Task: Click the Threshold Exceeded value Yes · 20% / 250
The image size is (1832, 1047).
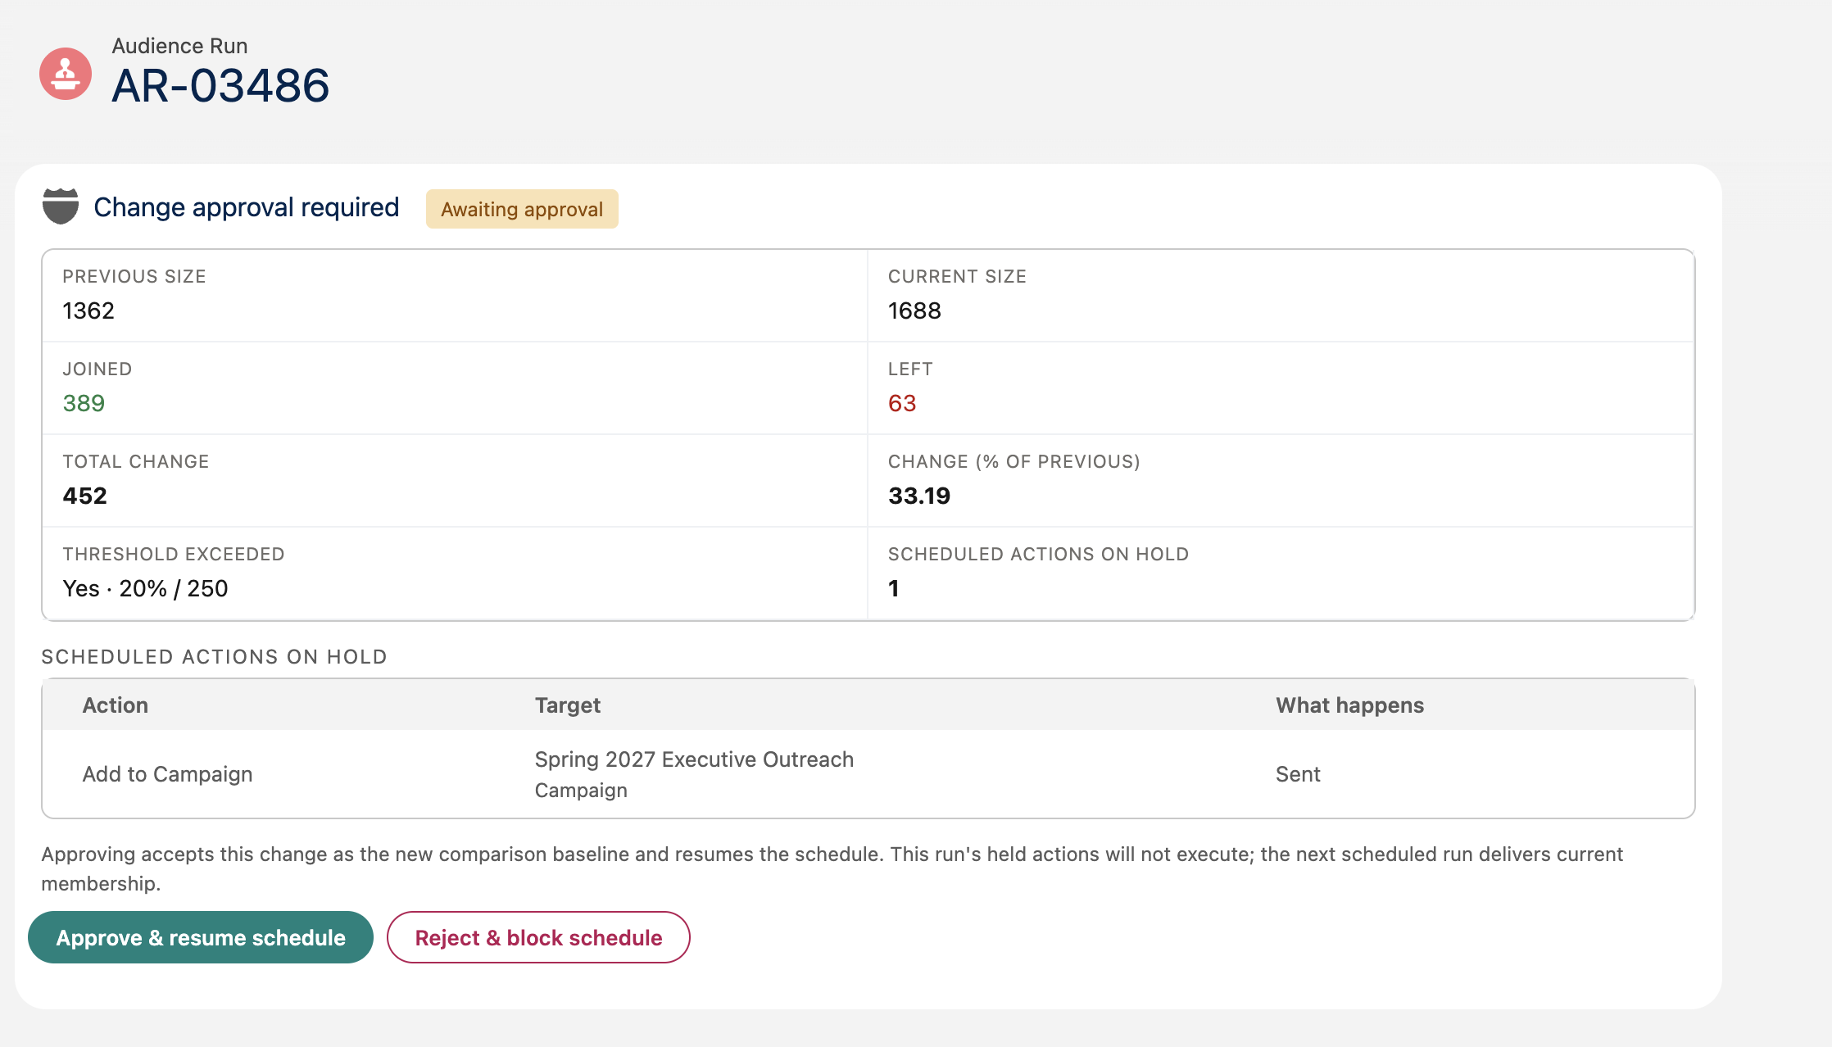Action: 145,588
